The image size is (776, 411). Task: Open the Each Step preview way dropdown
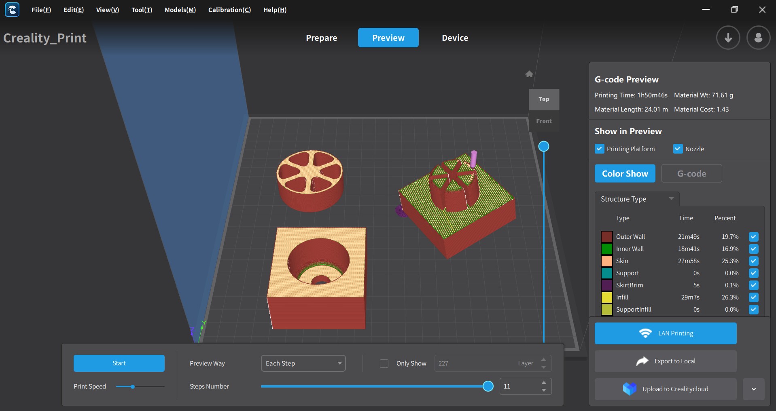303,363
